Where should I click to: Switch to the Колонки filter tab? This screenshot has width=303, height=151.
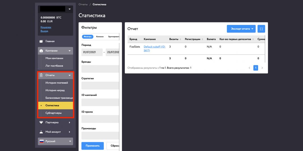click(100, 37)
